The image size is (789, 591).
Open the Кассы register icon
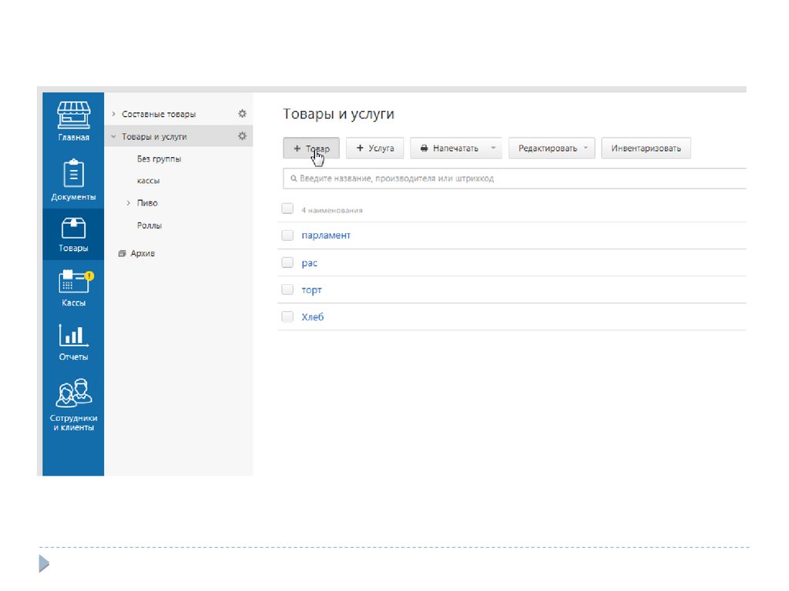coord(73,282)
